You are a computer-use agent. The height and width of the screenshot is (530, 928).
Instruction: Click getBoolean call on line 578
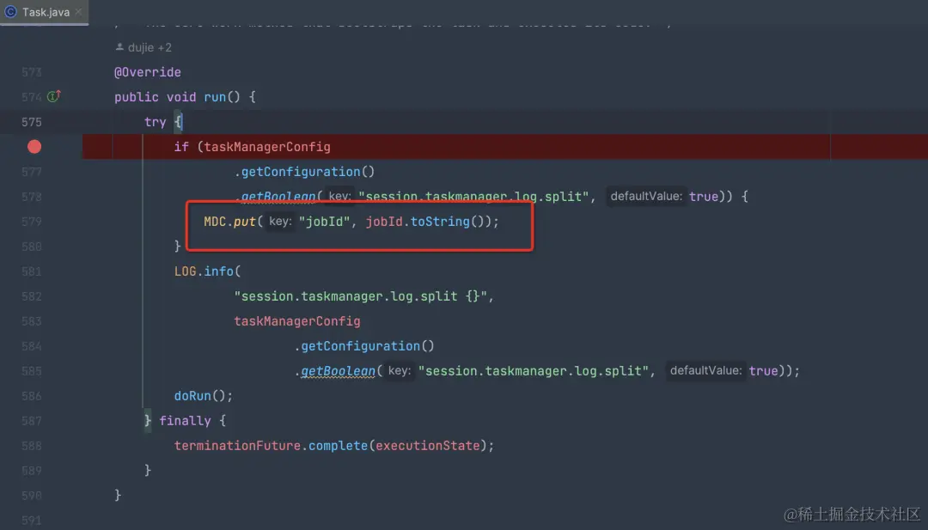(x=278, y=197)
